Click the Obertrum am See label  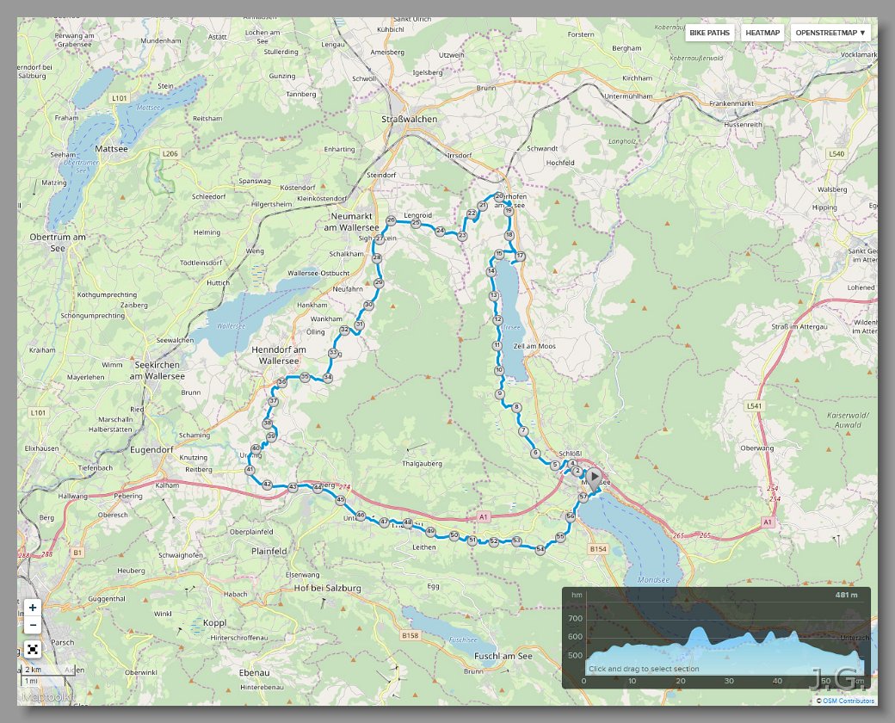coord(58,242)
